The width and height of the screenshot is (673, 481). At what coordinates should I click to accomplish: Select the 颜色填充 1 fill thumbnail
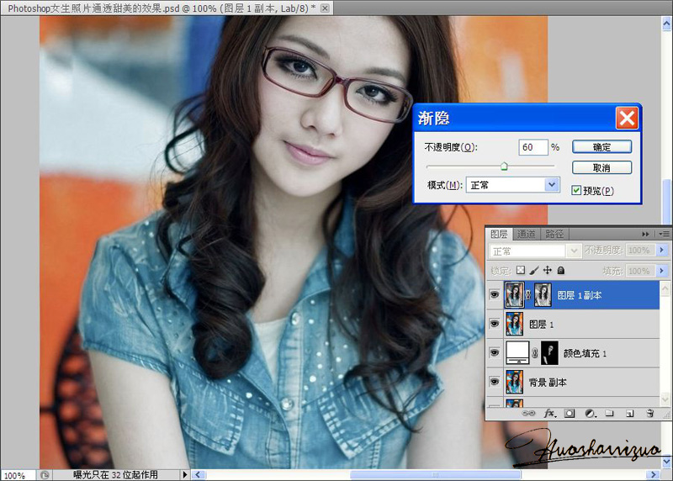pyautogui.click(x=517, y=352)
